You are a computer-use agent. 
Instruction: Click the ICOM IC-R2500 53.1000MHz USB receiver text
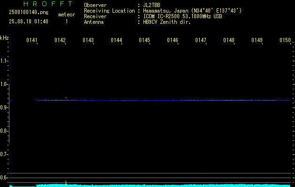pyautogui.click(x=182, y=16)
